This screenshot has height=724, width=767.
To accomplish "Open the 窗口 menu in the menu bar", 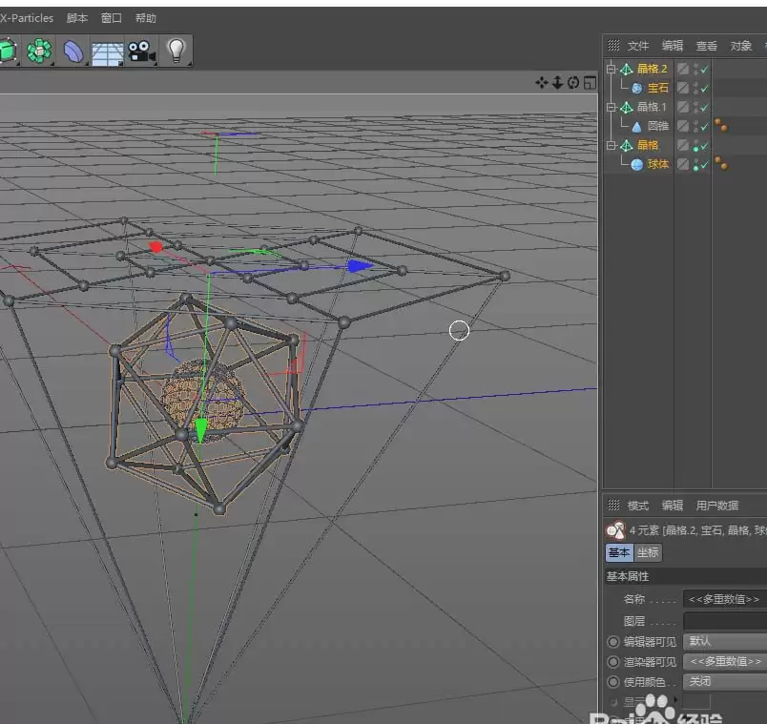I will [x=109, y=16].
